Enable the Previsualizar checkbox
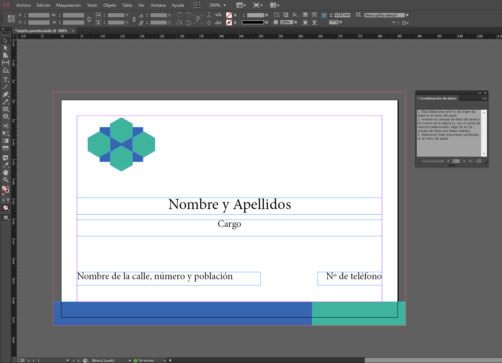The image size is (502, 363). [x=419, y=161]
